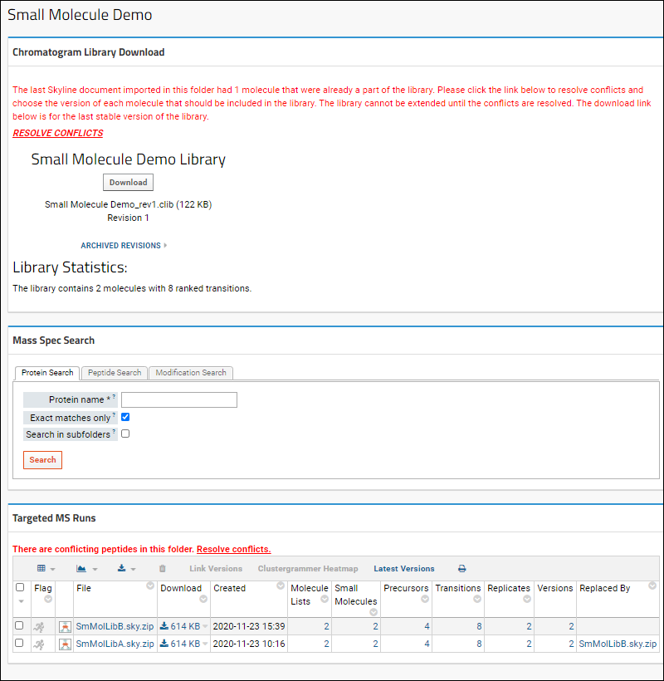Click the 'Small Molecule Demo_rev1.clib (122 KB)' filename
The image size is (664, 681).
pos(128,204)
